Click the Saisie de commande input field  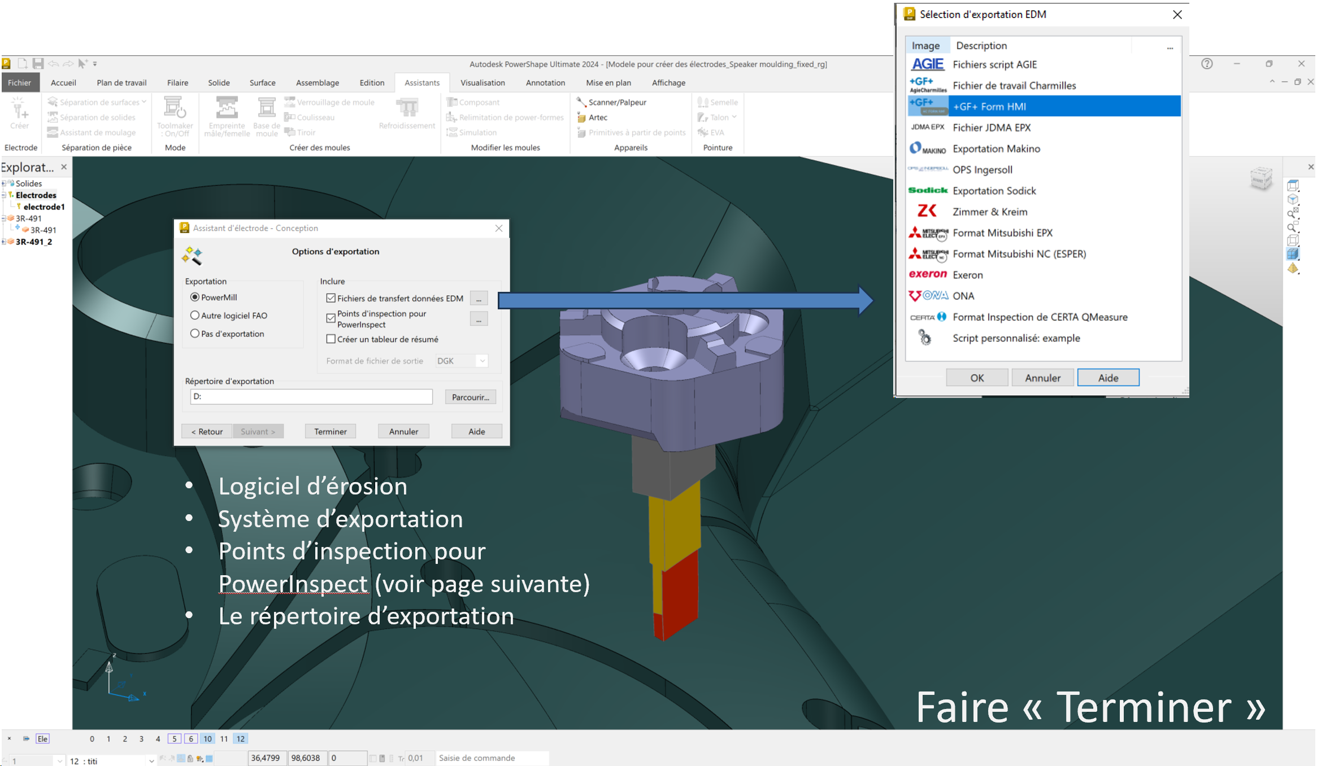coord(492,758)
